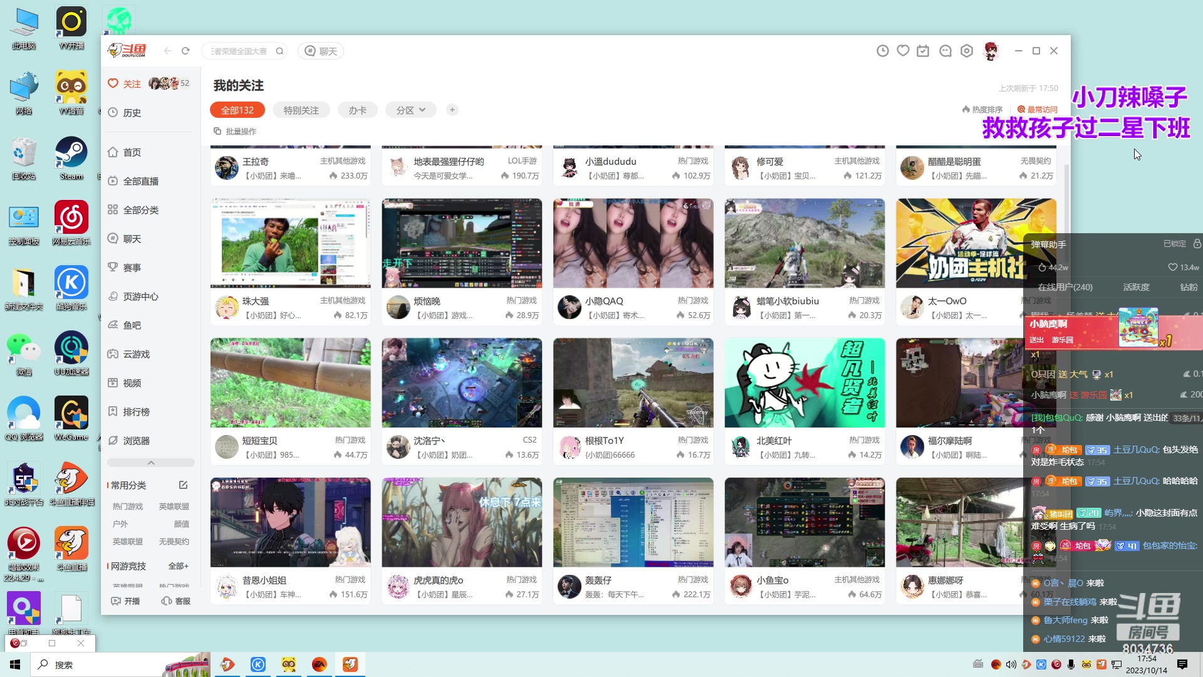
Task: Click the 客服 support button
Action: (x=176, y=601)
